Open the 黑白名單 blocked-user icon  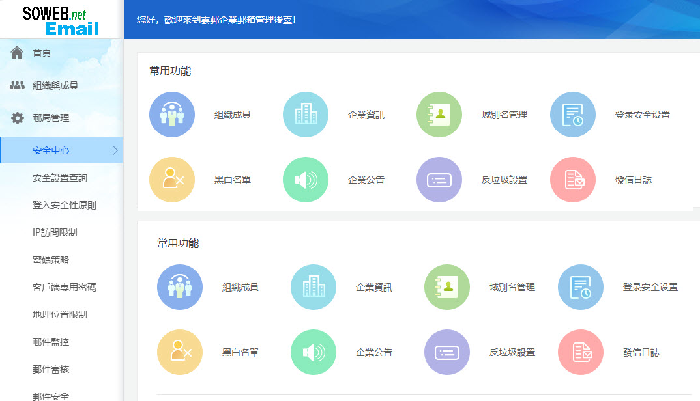click(x=172, y=179)
